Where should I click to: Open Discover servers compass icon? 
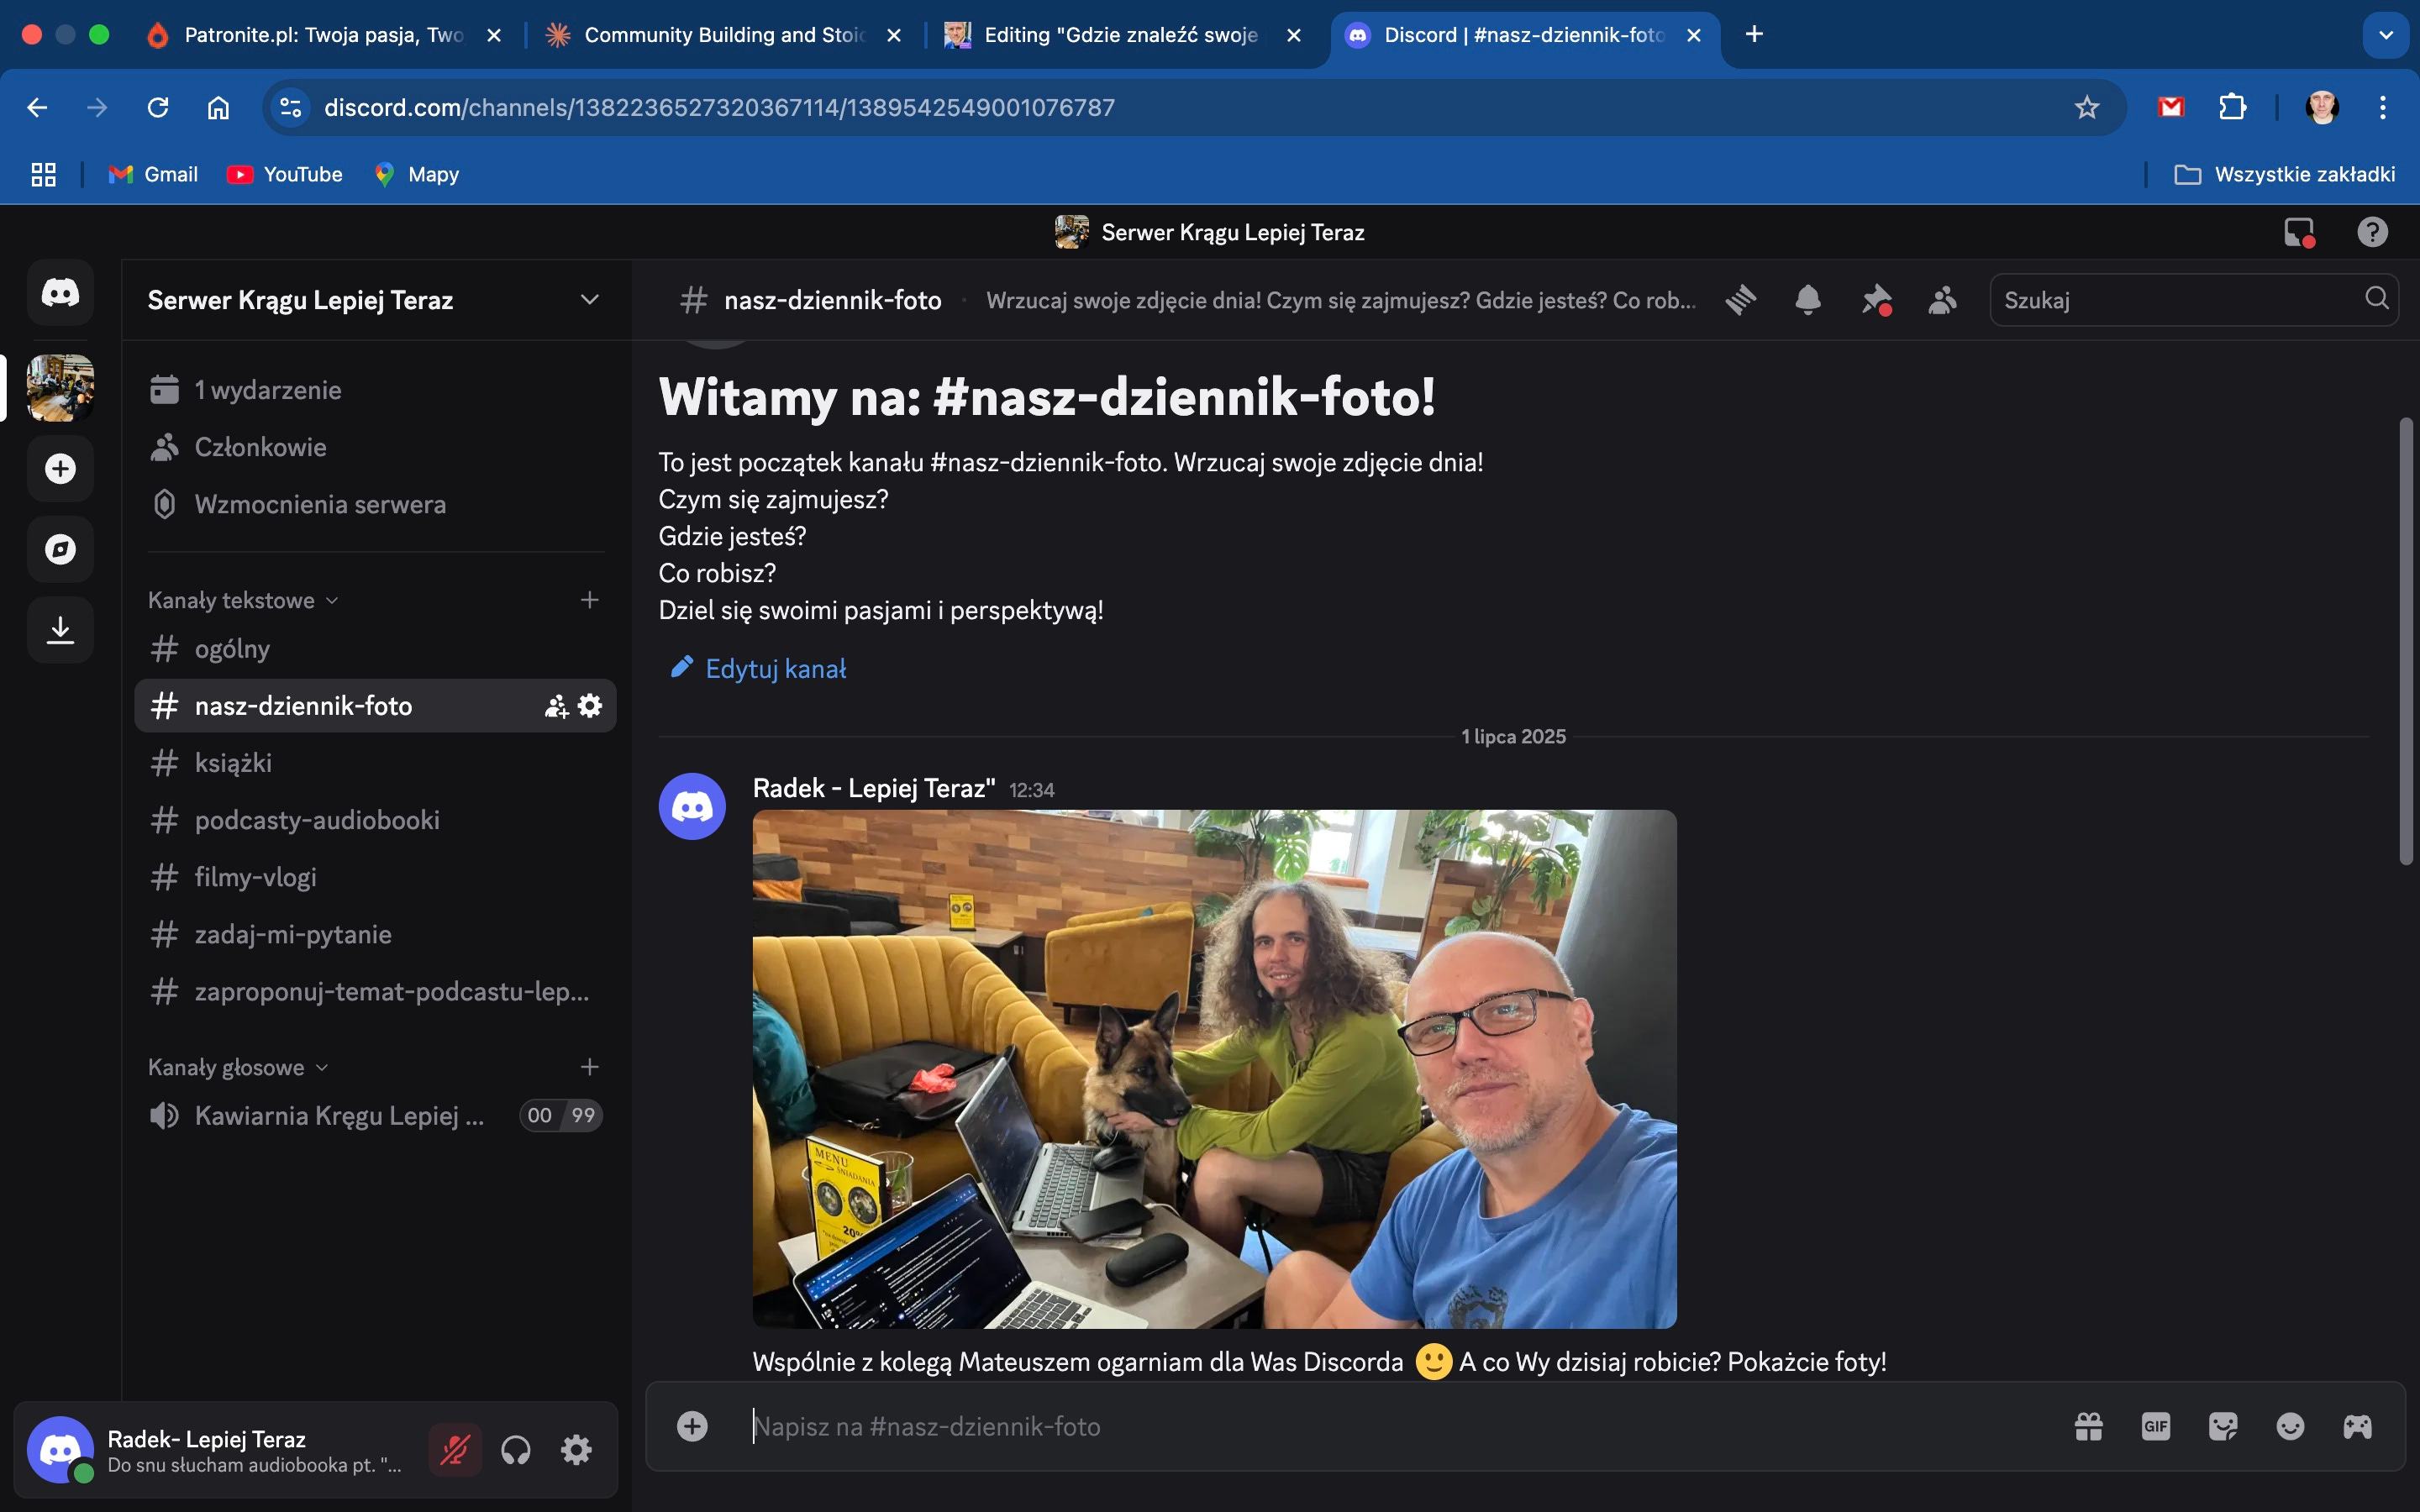click(60, 549)
